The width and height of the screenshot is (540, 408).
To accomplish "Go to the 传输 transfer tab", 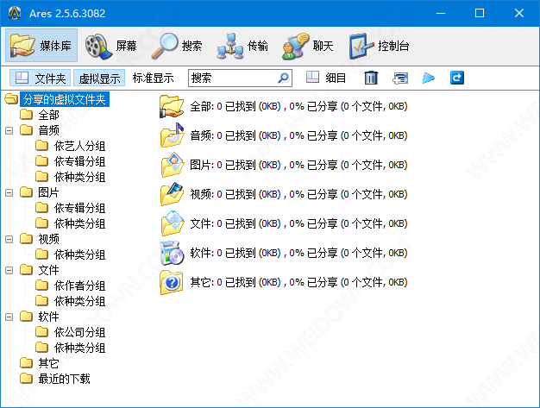I will click(242, 46).
